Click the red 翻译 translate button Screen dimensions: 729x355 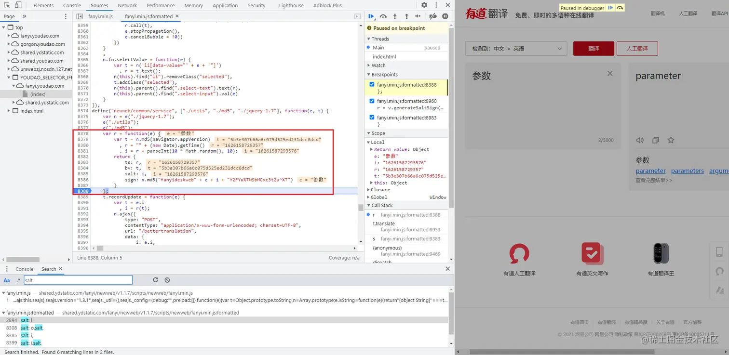tap(594, 49)
